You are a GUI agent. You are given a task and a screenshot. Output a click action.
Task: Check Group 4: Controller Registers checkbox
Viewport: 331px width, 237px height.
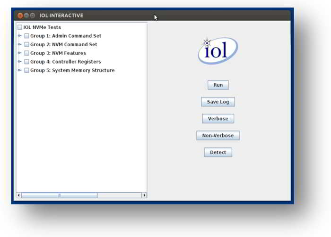click(x=26, y=62)
